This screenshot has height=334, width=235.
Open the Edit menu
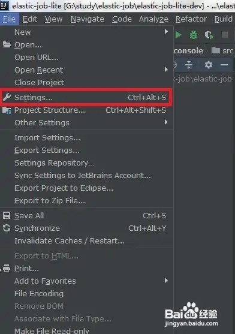click(x=30, y=19)
